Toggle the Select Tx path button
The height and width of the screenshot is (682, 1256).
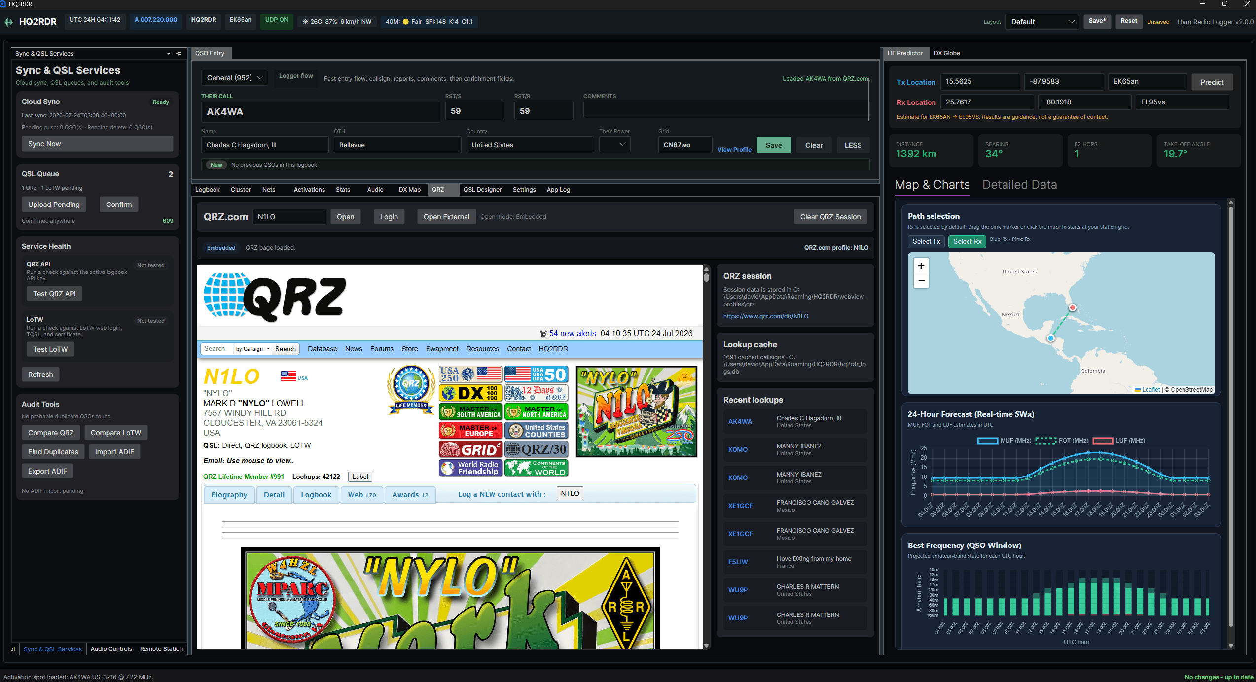[x=926, y=241]
